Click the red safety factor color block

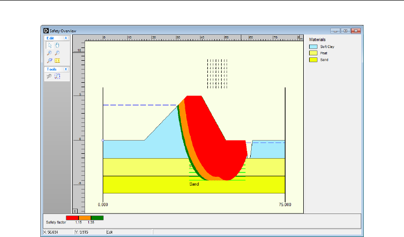click(x=72, y=218)
